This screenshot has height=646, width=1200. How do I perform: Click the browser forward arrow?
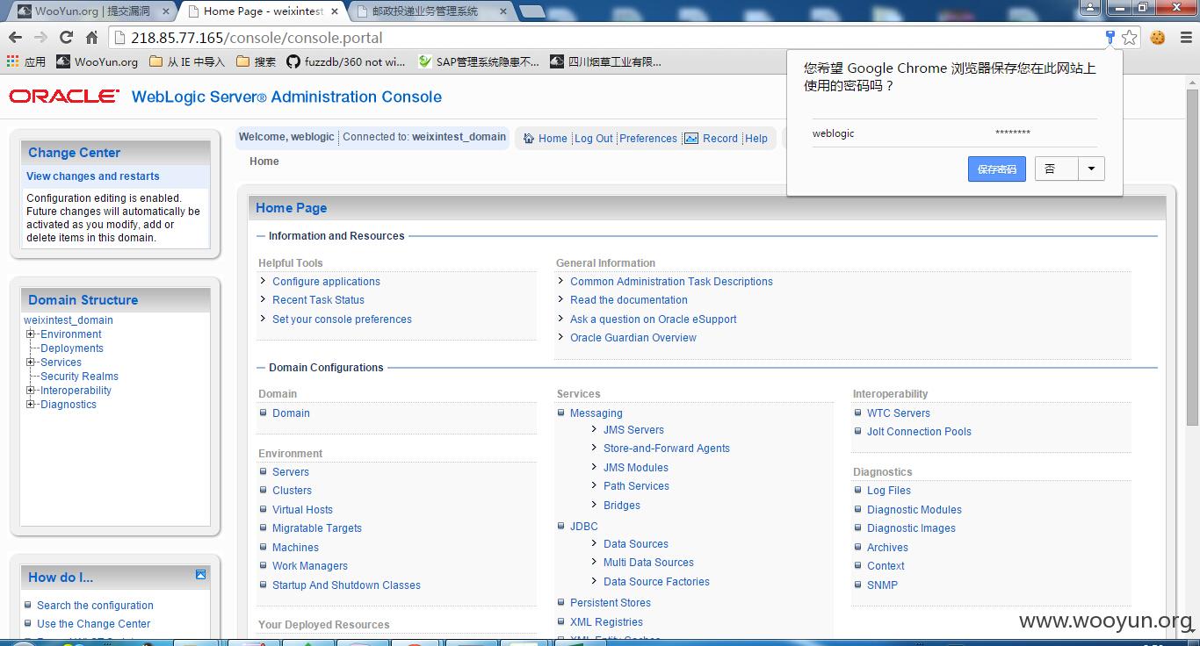40,37
